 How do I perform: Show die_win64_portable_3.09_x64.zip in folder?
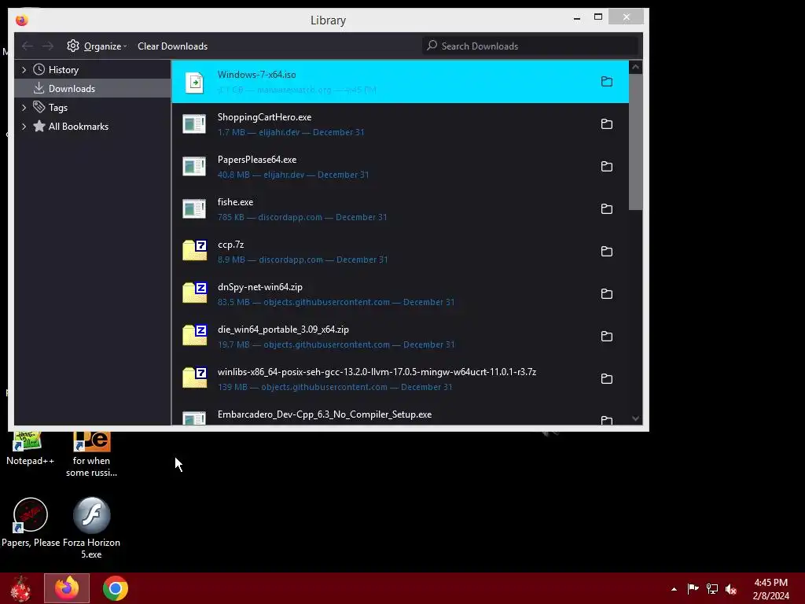[x=606, y=337]
